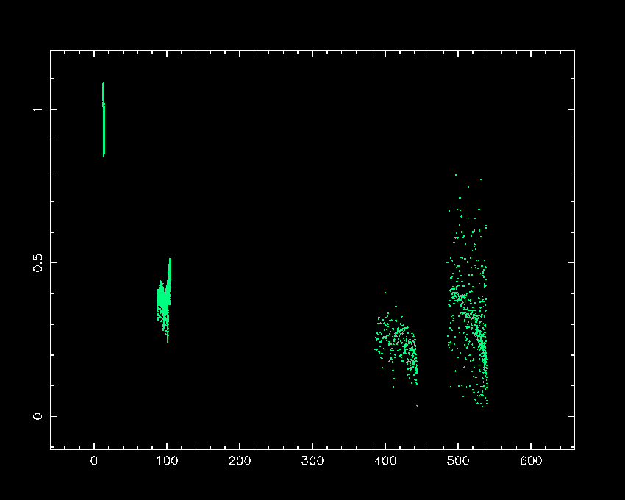Click the dense green cluster near x=100

tap(164, 301)
